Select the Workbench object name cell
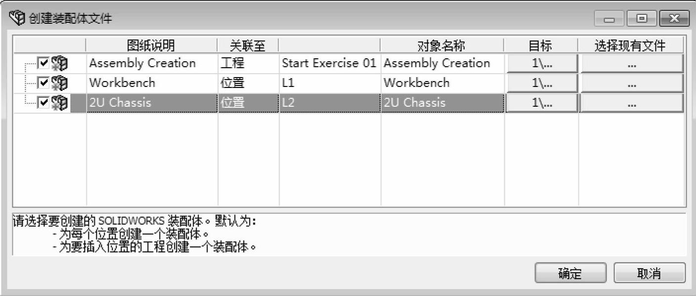696x296 pixels. 442,83
